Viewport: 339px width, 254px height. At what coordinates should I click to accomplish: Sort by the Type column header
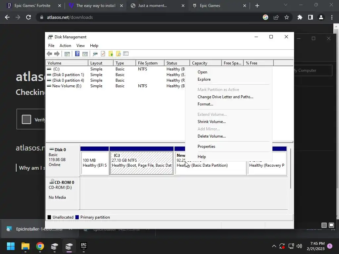[x=124, y=63]
